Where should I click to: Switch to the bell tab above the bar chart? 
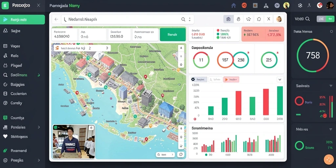click(x=215, y=79)
